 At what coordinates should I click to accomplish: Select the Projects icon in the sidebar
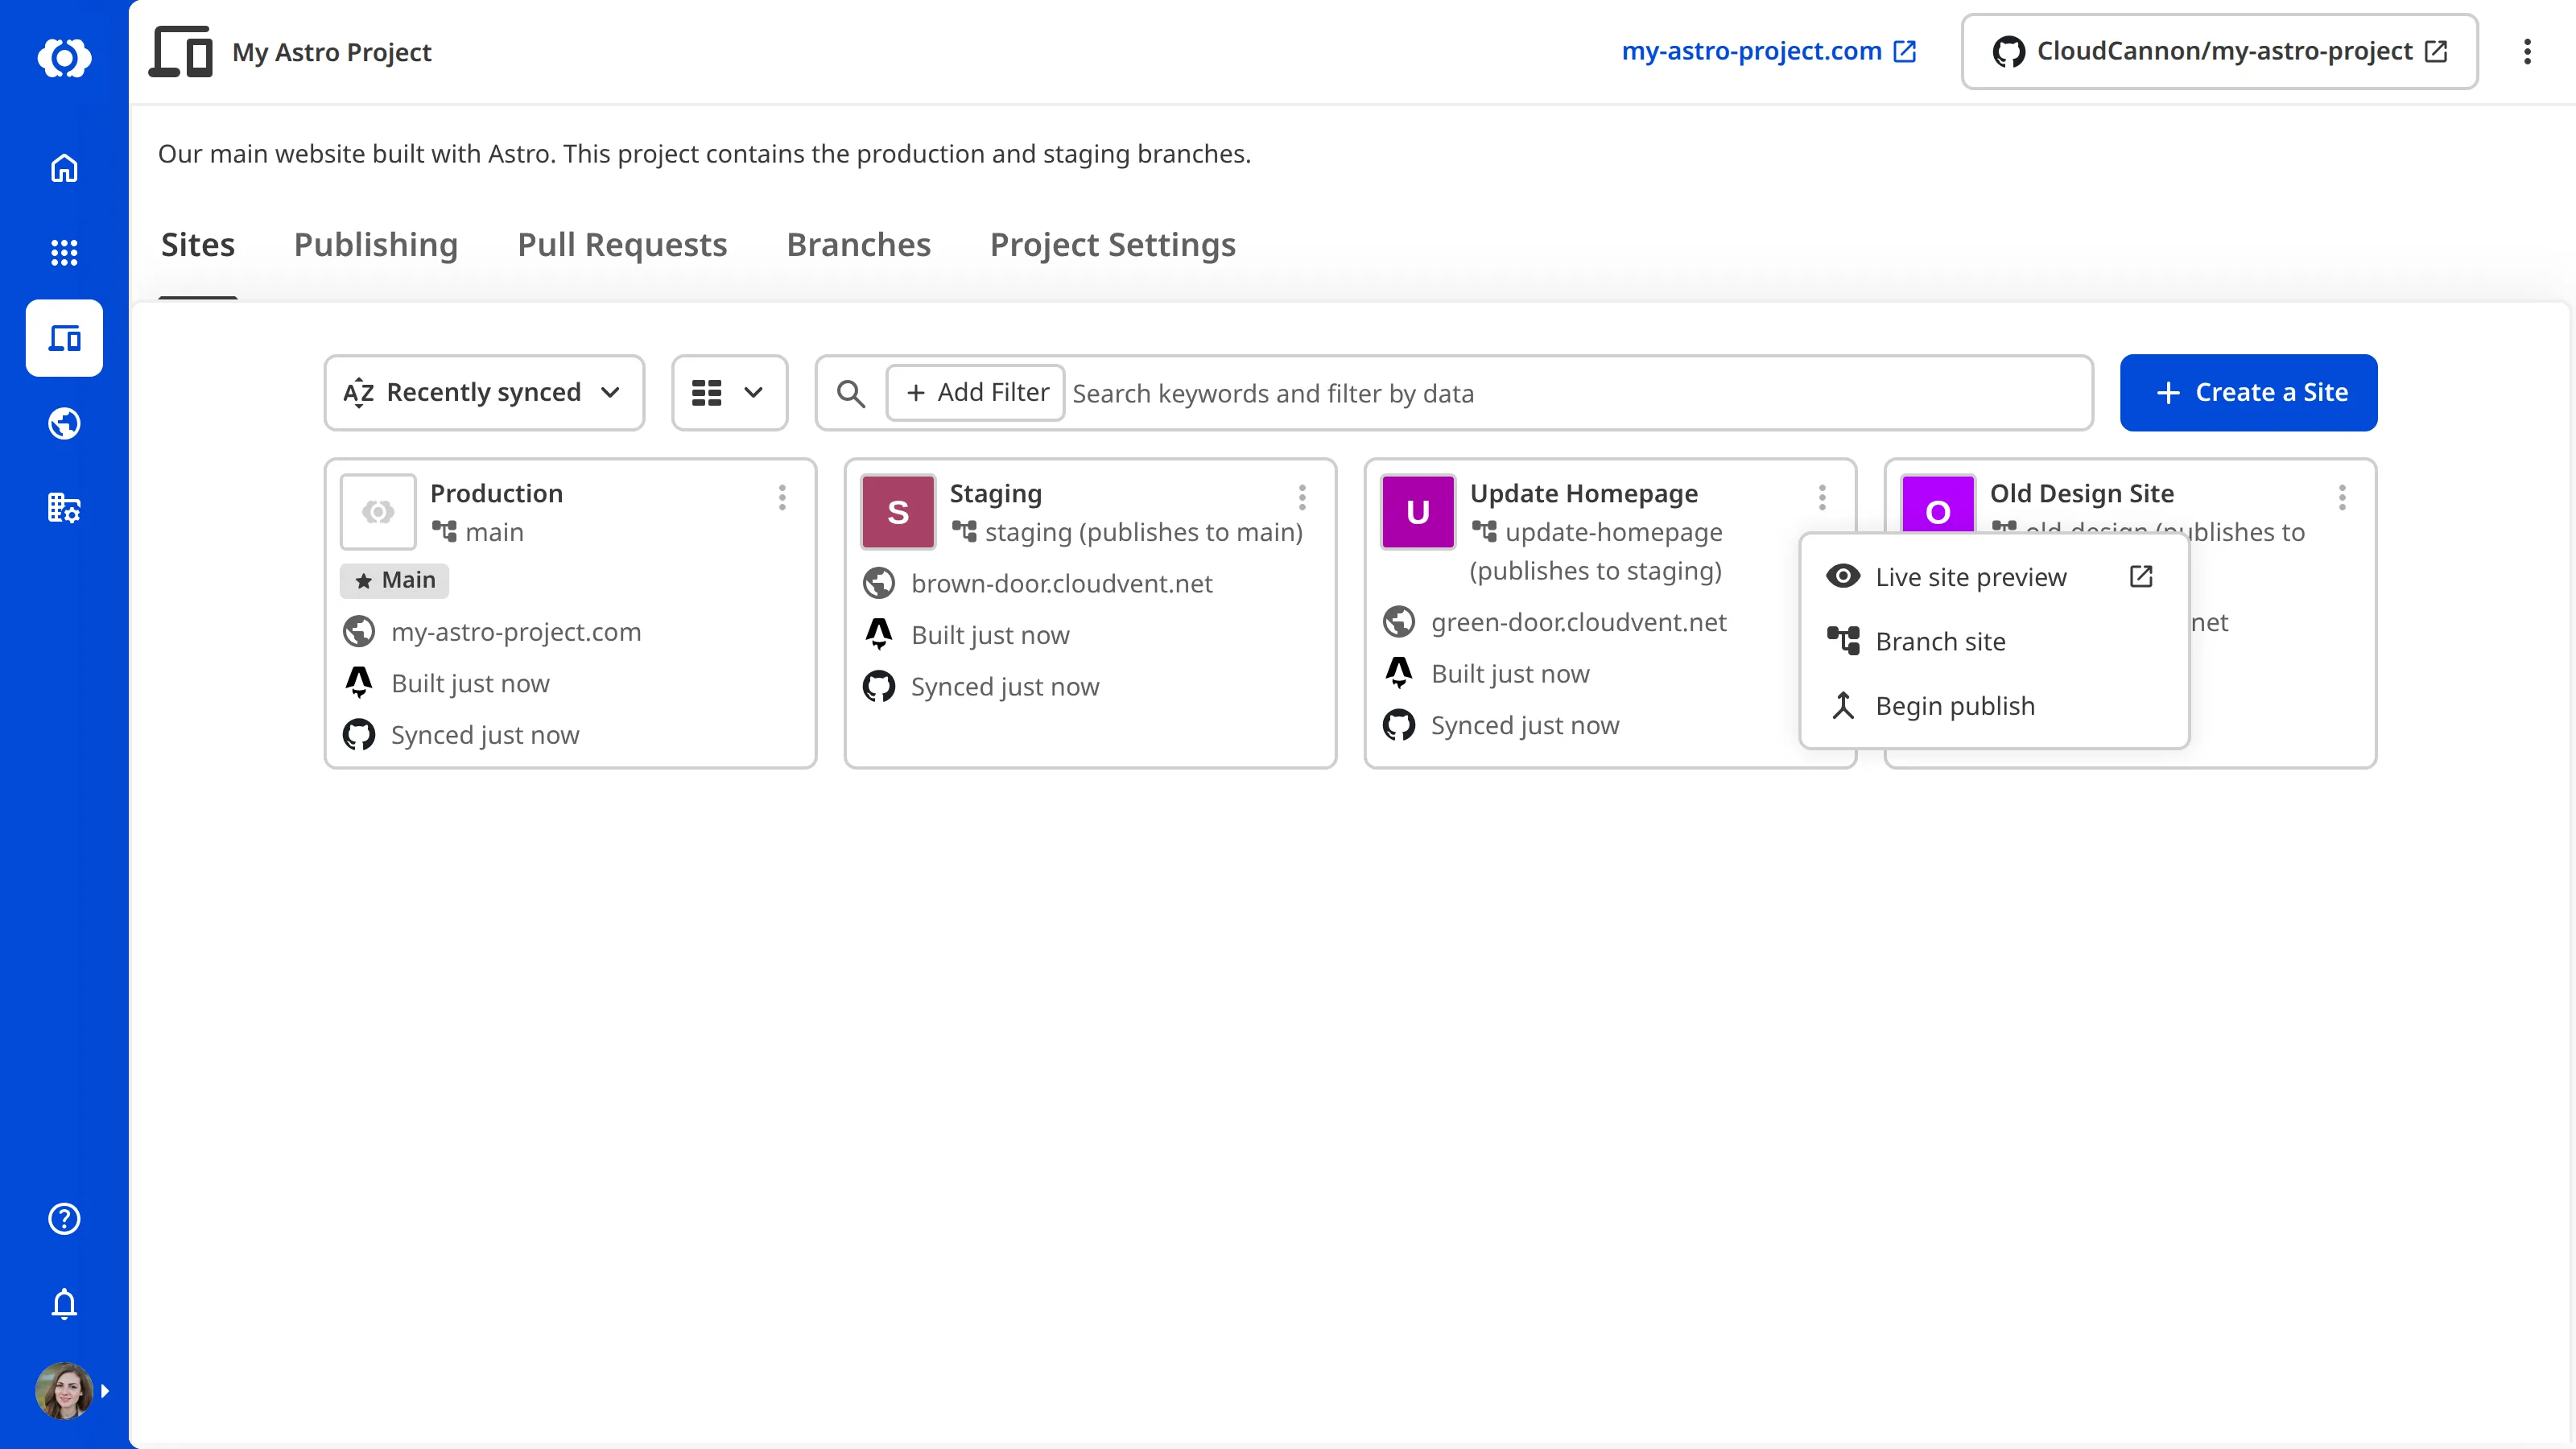[x=64, y=338]
